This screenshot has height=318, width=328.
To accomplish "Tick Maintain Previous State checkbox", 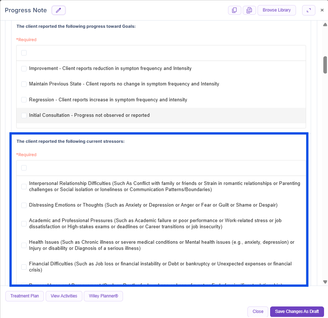I will click(24, 84).
